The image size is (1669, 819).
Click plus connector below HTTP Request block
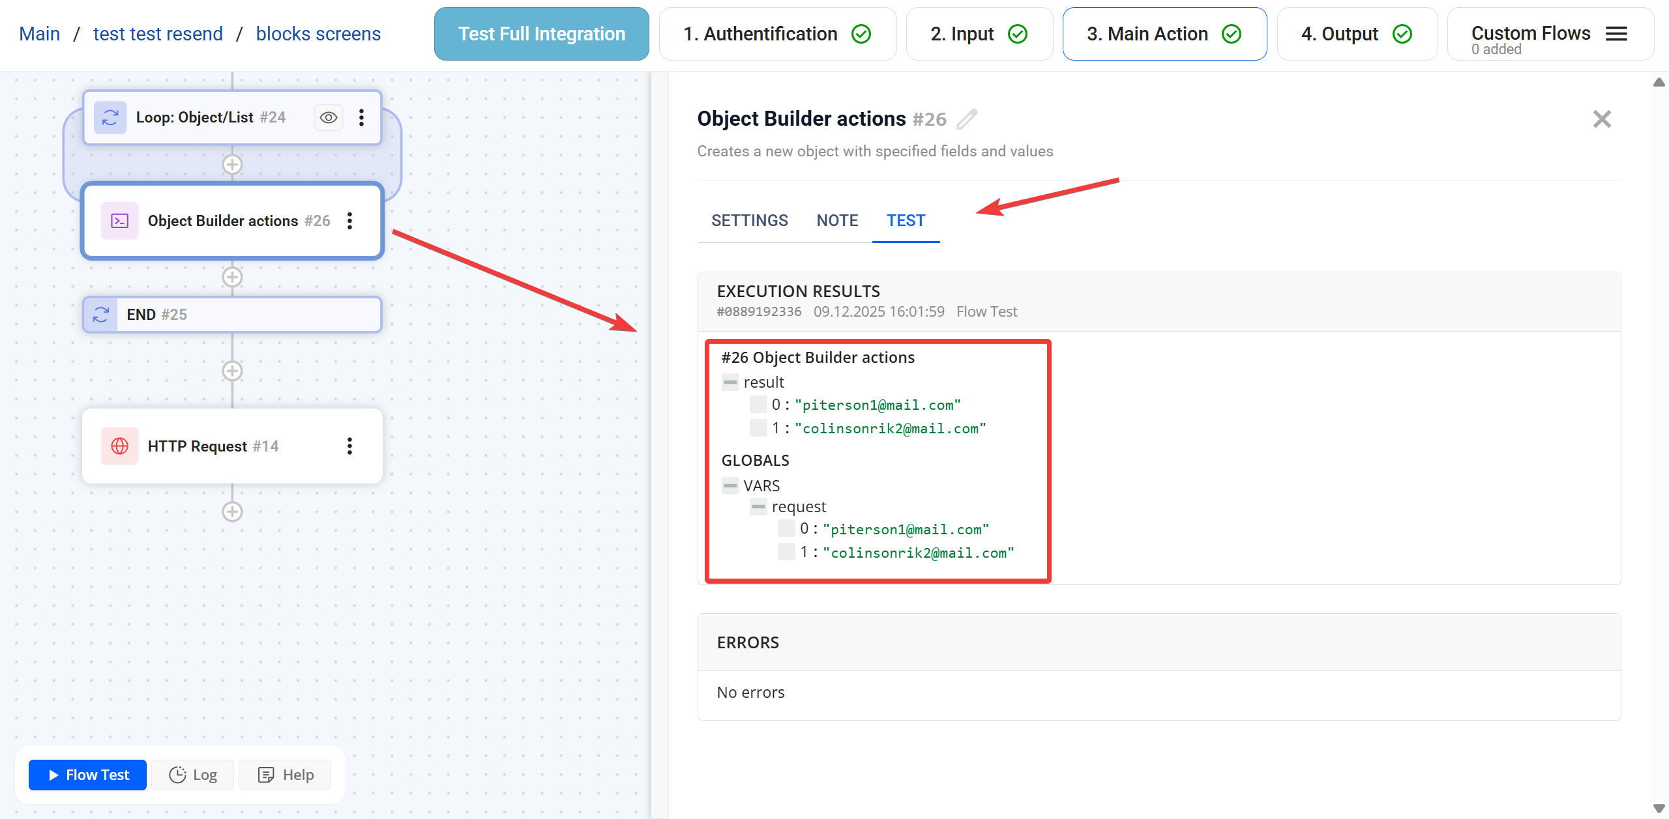(x=232, y=511)
